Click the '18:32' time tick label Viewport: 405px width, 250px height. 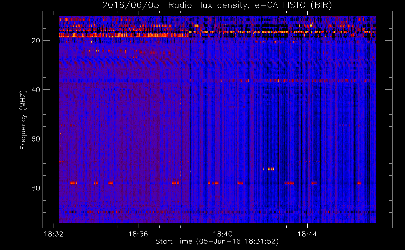54,234
